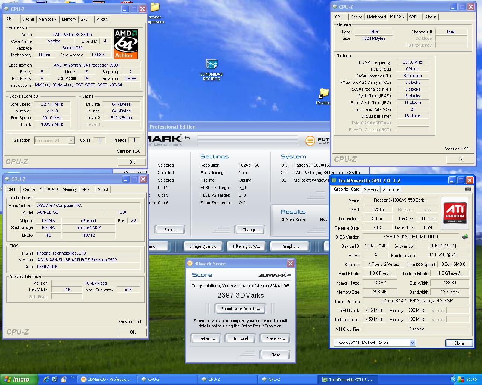
Task: Click To Excel button
Action: click(x=241, y=338)
